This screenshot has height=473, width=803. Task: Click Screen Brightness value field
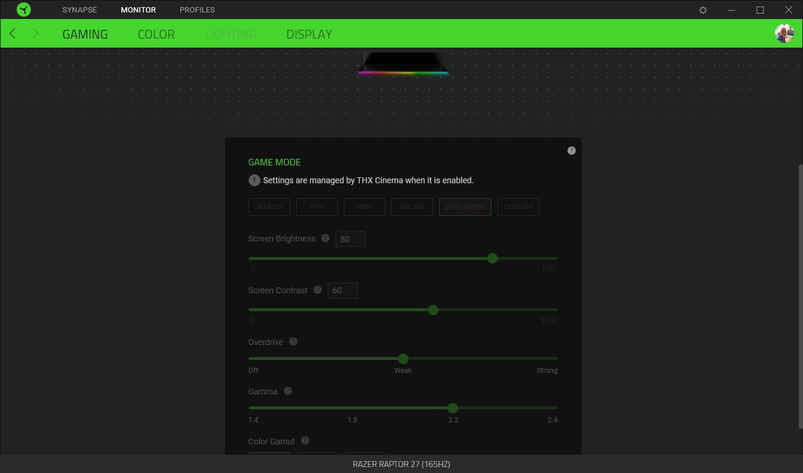(350, 239)
